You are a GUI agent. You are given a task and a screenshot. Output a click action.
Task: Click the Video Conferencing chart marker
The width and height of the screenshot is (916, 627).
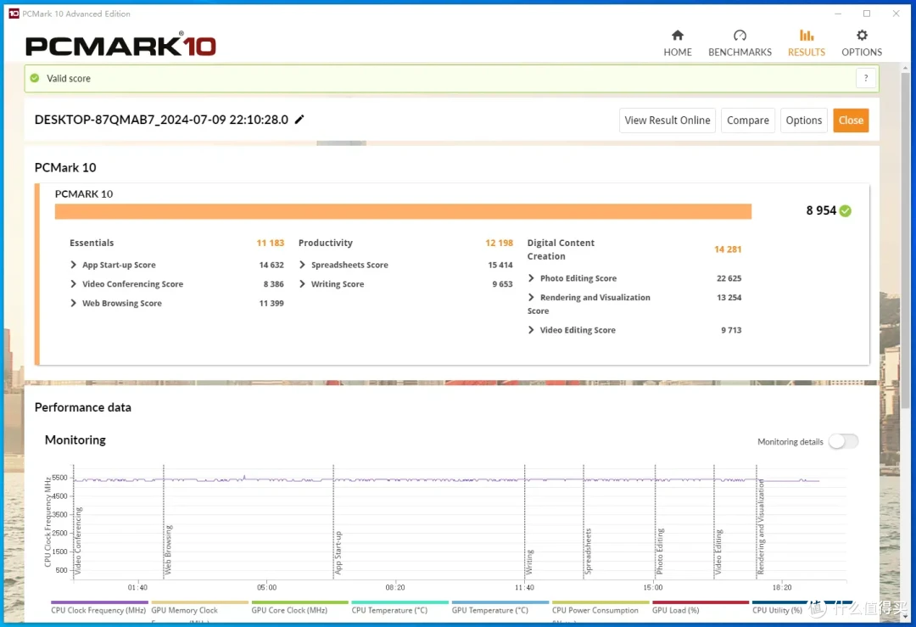[78, 541]
